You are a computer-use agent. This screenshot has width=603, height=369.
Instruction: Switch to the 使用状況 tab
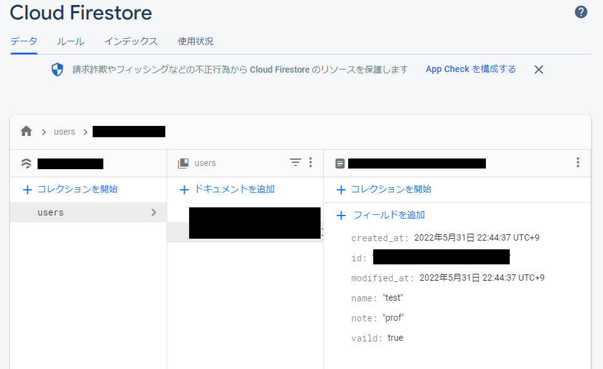[x=195, y=41]
